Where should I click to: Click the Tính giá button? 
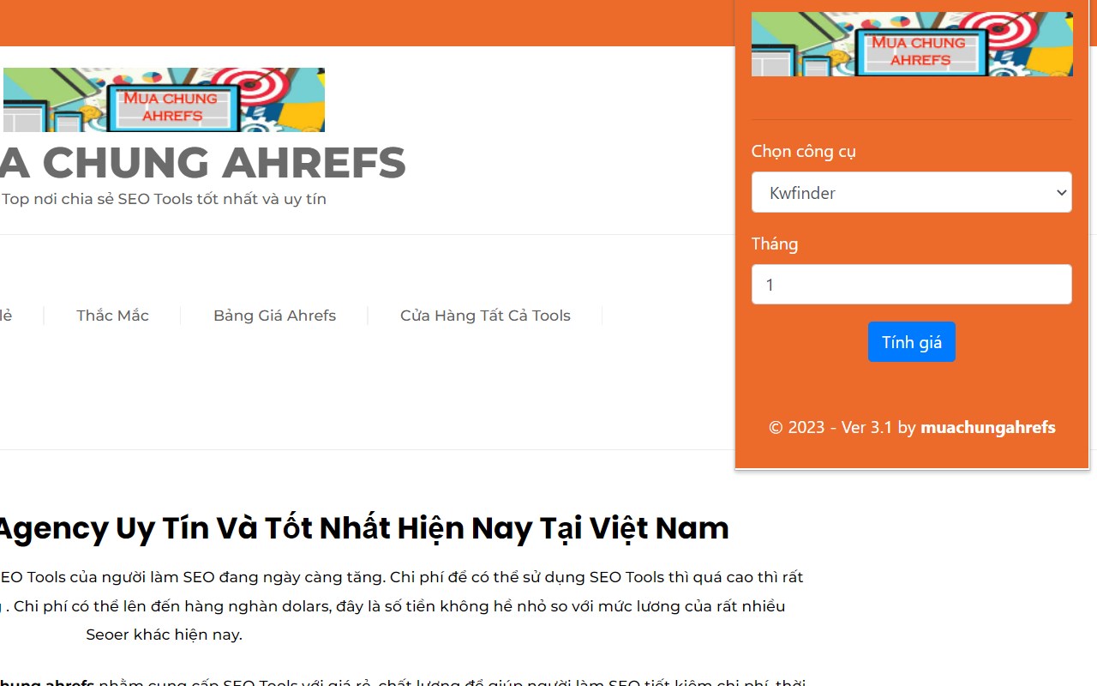pyautogui.click(x=912, y=341)
